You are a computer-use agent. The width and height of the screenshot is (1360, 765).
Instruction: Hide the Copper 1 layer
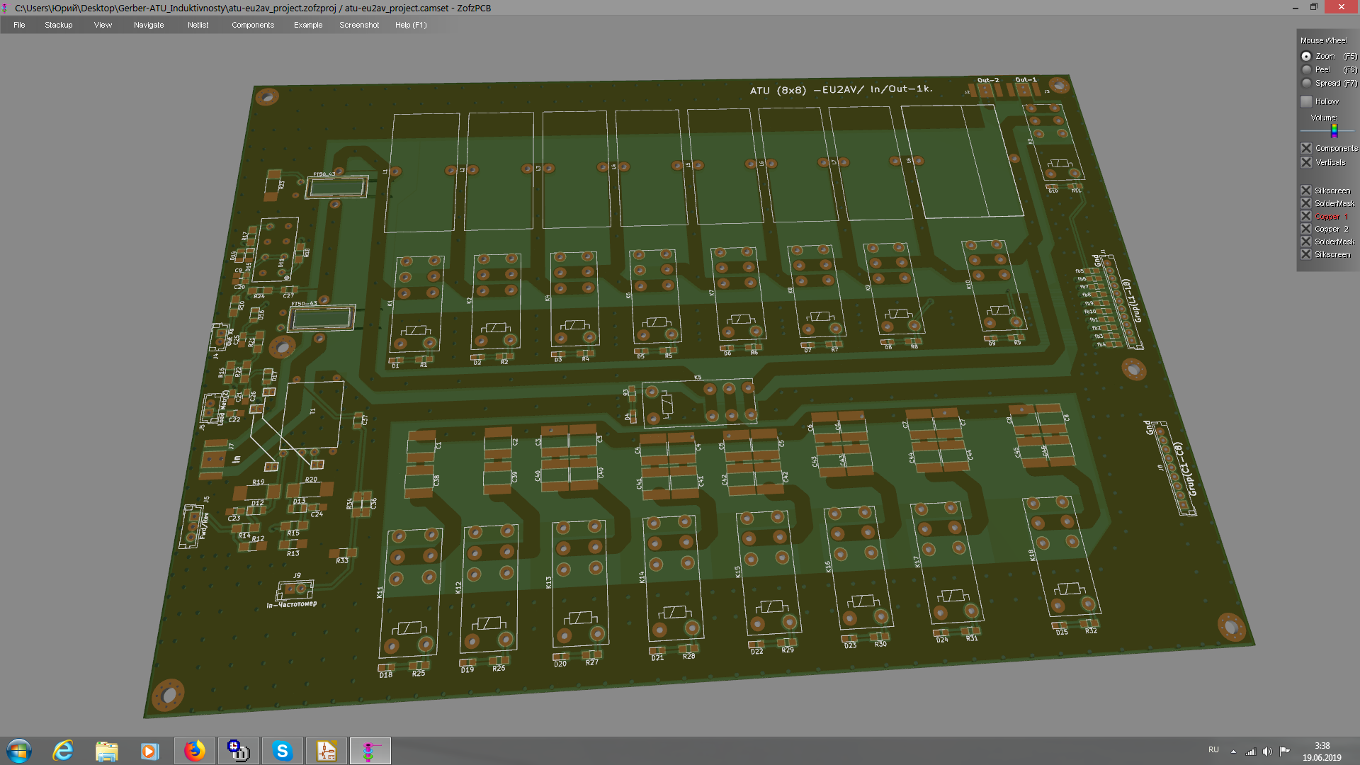(1306, 216)
